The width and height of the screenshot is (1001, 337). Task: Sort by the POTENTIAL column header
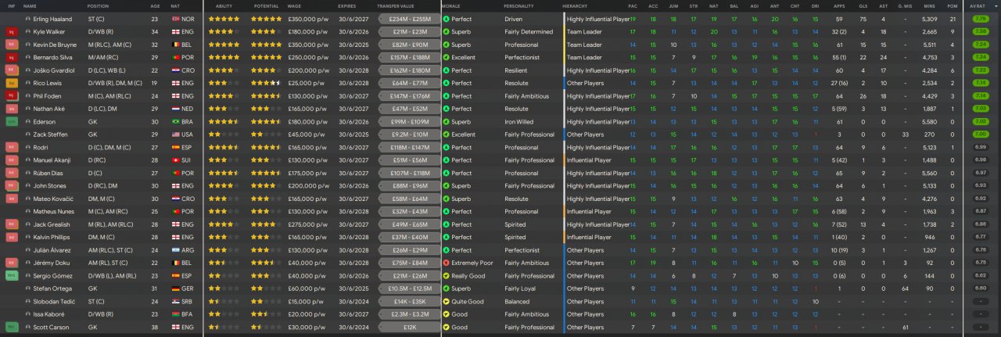click(264, 5)
